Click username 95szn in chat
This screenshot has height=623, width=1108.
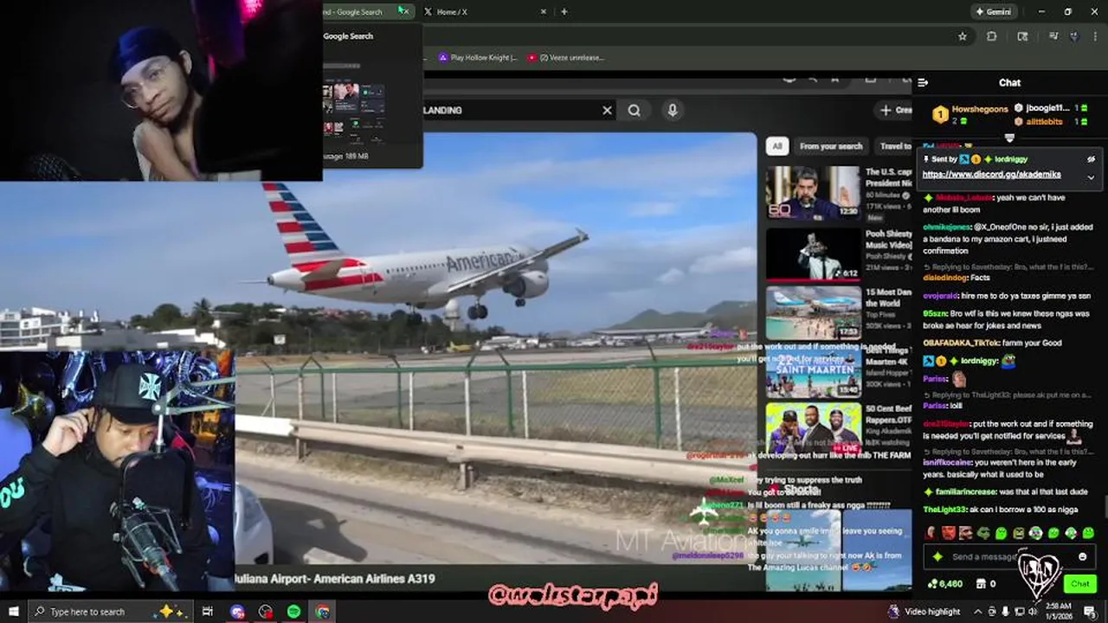pyautogui.click(x=934, y=313)
